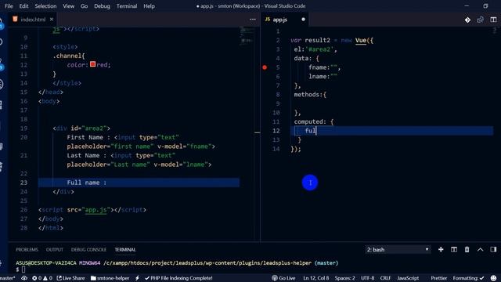Open the terminal selector dropdown showing 2: bash
Image resolution: width=501 pixels, height=282 pixels.
coord(398,250)
